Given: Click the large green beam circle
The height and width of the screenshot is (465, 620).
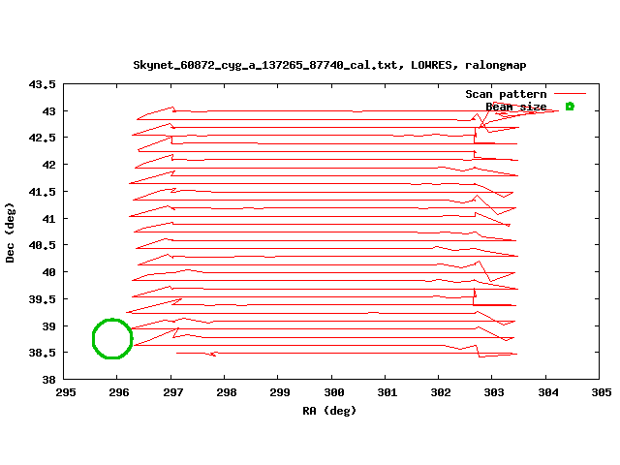Looking at the screenshot, I should [112, 339].
